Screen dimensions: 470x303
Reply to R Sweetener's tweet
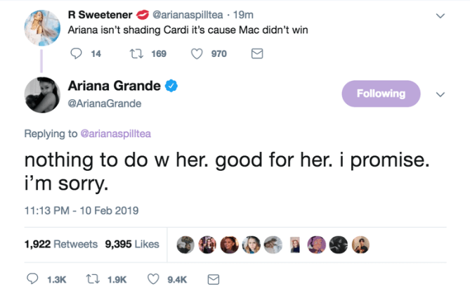pyautogui.click(x=77, y=53)
